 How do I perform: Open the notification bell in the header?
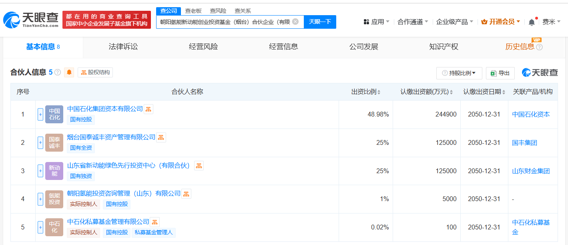click(532, 22)
